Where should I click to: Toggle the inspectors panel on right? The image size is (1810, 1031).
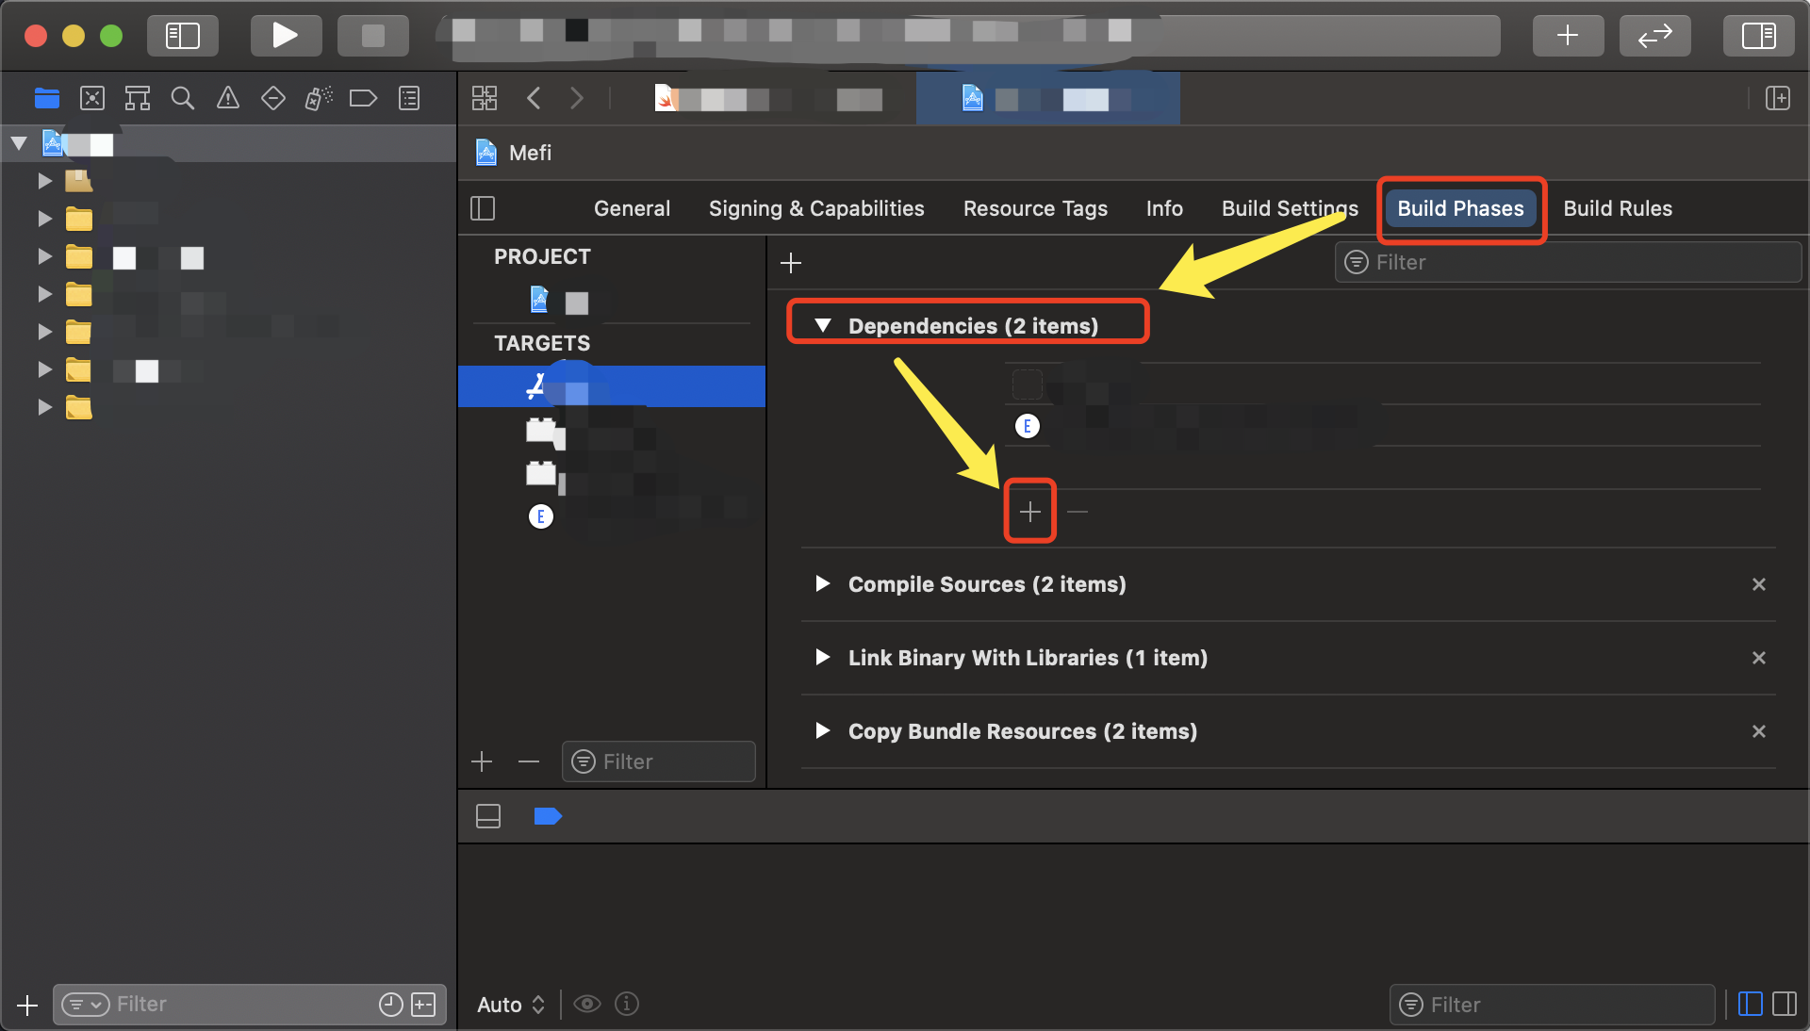pyautogui.click(x=1758, y=36)
